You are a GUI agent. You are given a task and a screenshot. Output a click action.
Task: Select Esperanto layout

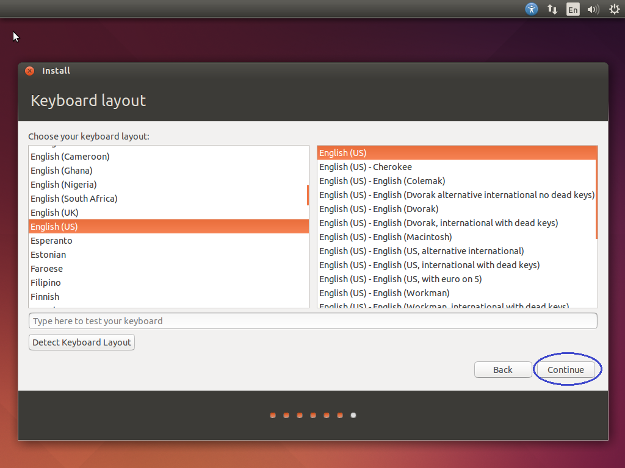[x=168, y=240]
